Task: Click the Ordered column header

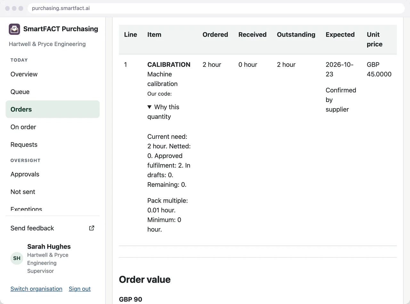Action: pos(215,35)
